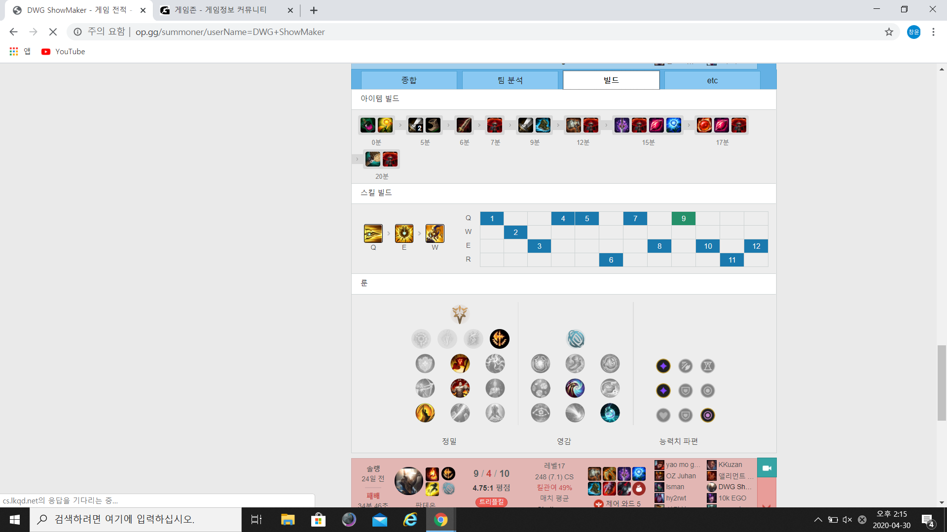
Task: Open the Chrome three-dot menu
Action: 933,32
